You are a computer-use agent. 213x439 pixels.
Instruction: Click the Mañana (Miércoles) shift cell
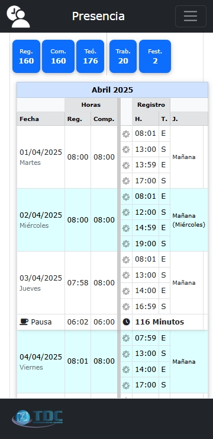point(189,220)
